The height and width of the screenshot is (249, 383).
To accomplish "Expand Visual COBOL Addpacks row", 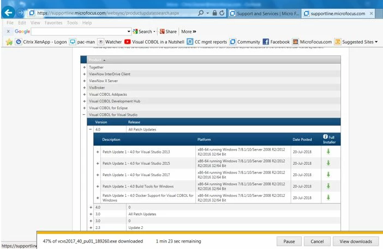I will point(84,95).
